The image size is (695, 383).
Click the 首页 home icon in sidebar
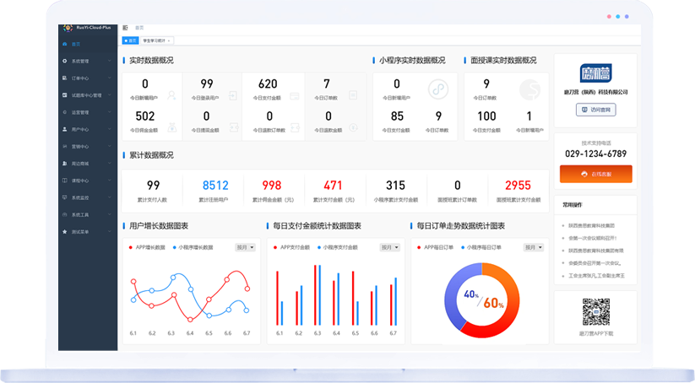tap(65, 44)
